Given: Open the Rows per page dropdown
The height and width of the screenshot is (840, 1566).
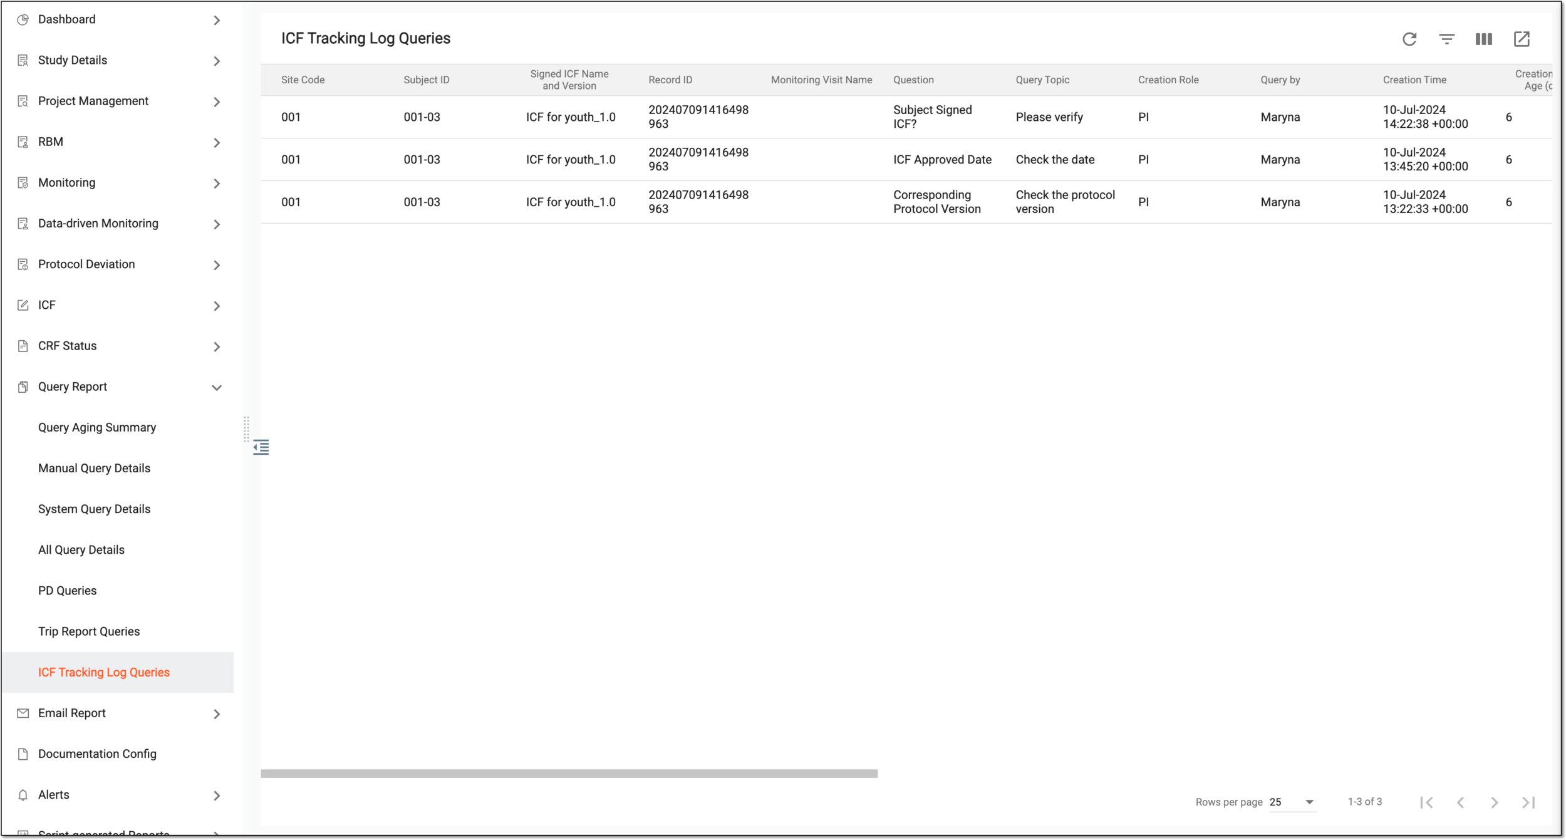Looking at the screenshot, I should tap(1293, 802).
